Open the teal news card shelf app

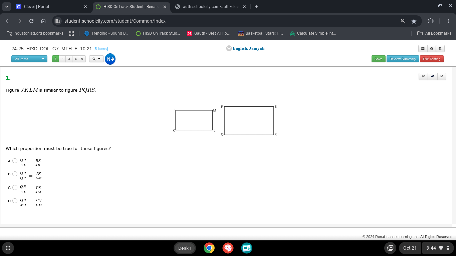[x=247, y=248]
